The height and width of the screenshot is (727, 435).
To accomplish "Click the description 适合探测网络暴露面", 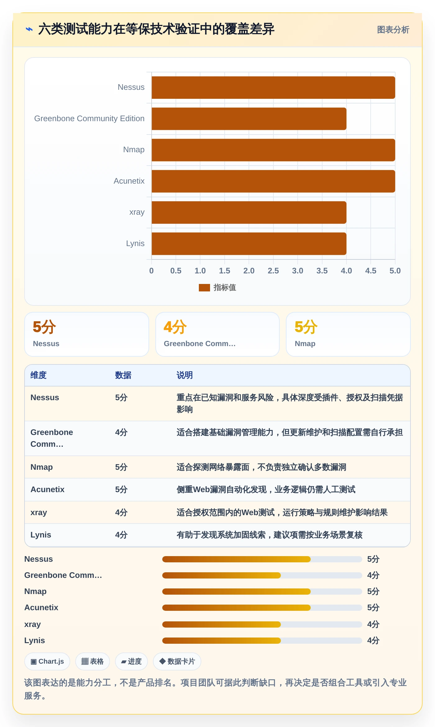I will click(x=261, y=467).
